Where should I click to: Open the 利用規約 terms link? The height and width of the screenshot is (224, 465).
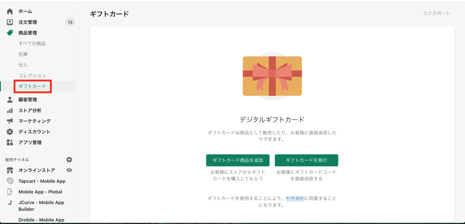[295, 198]
